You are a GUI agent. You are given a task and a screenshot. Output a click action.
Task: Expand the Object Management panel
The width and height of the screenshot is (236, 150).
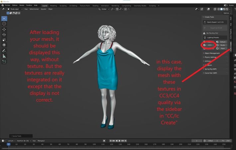pyautogui.click(x=212, y=53)
